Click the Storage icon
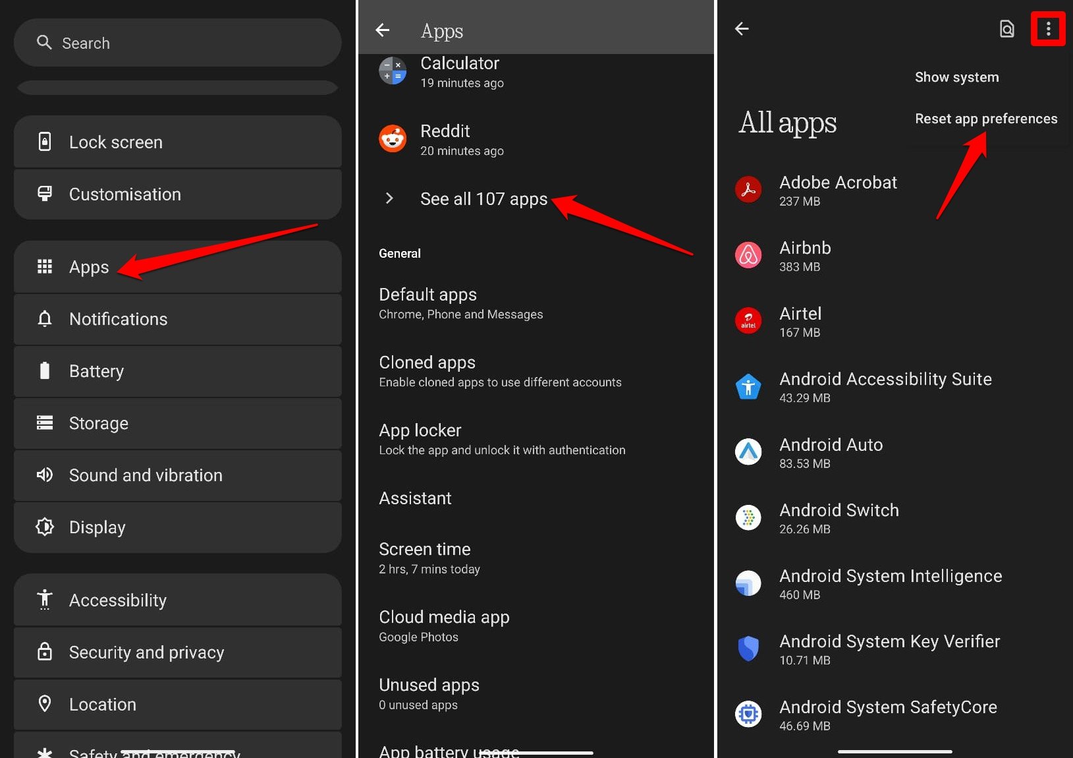1073x758 pixels. (45, 423)
